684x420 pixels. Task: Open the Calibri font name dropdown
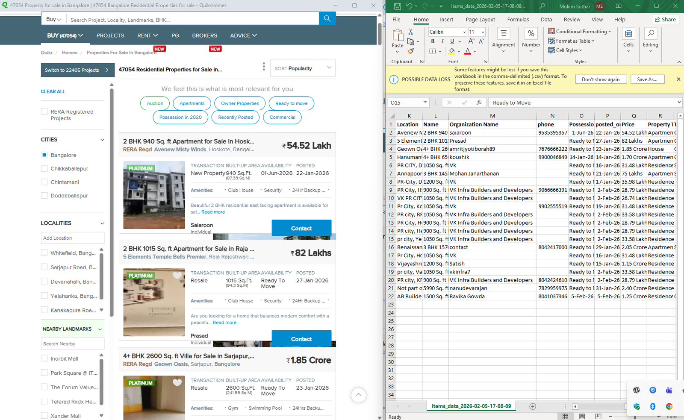point(464,32)
